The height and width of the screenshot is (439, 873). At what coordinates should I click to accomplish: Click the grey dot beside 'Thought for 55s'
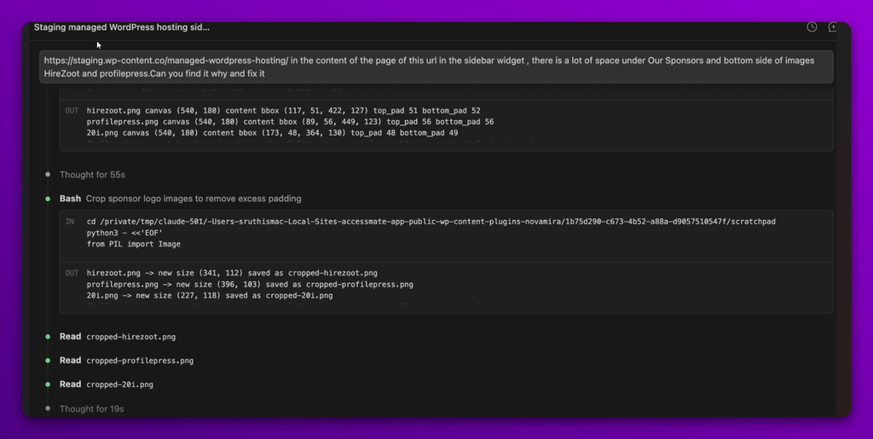(48, 175)
